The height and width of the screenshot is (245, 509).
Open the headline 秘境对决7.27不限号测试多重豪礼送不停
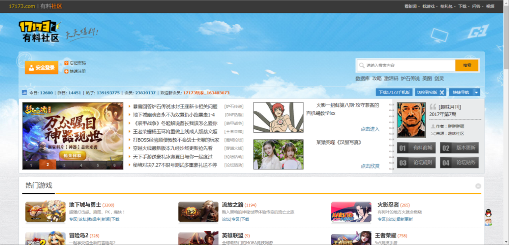pos(175,165)
